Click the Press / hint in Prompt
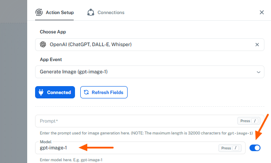 pyautogui.click(x=249, y=121)
